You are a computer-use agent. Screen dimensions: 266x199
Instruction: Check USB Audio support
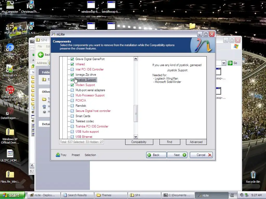click(x=72, y=132)
